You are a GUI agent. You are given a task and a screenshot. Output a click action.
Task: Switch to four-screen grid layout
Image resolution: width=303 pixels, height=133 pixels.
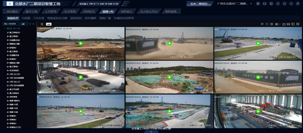click(x=272, y=24)
